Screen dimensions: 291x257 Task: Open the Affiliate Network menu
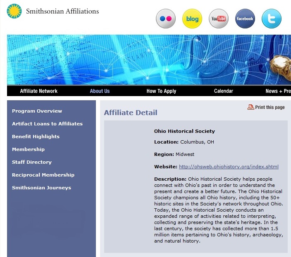pos(39,91)
